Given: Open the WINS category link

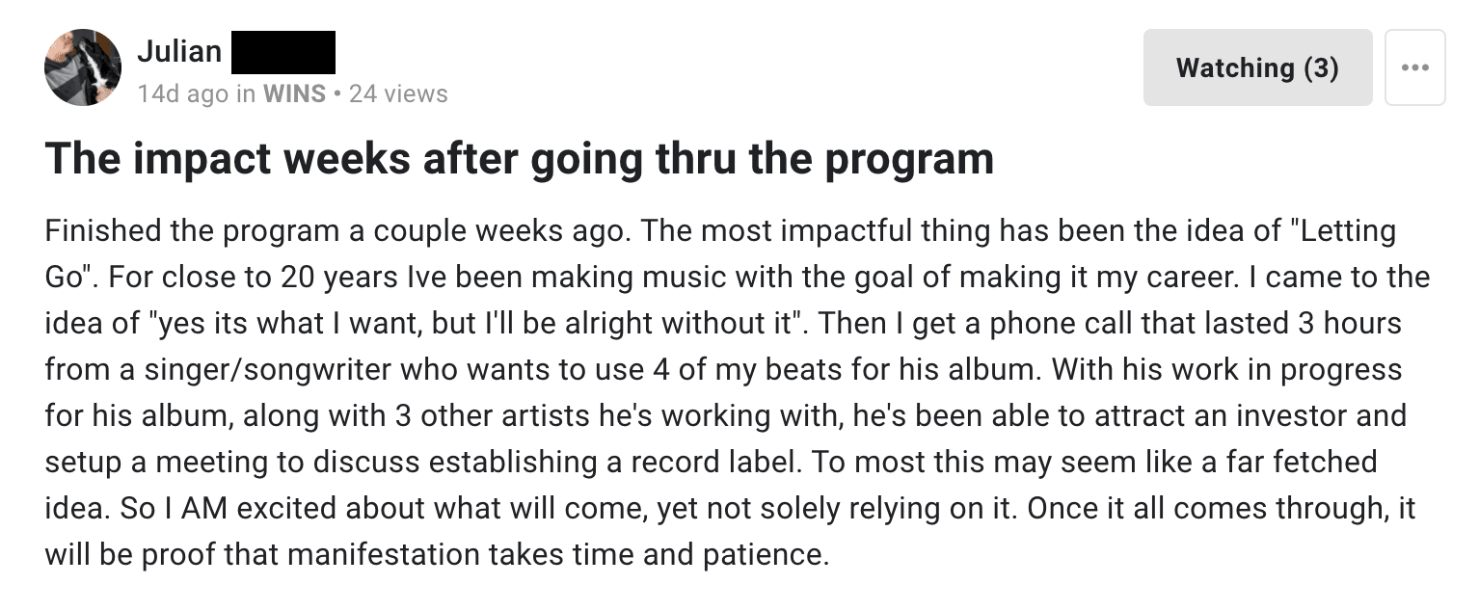Looking at the screenshot, I should tap(294, 93).
